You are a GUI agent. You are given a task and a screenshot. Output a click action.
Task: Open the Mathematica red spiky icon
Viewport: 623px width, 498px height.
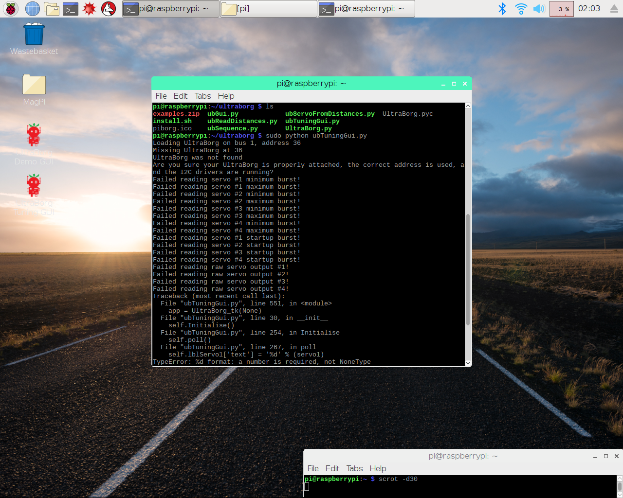pos(90,8)
